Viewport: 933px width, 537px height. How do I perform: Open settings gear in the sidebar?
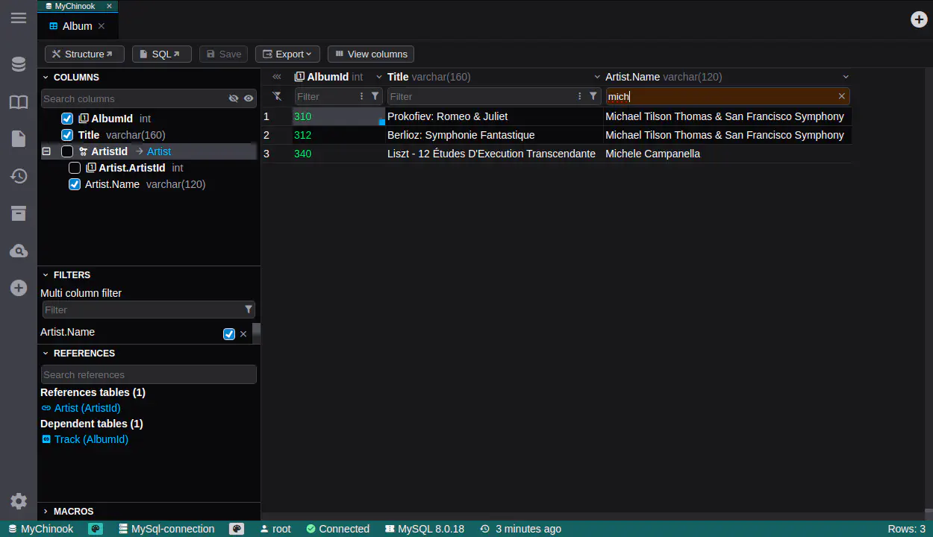click(x=19, y=501)
